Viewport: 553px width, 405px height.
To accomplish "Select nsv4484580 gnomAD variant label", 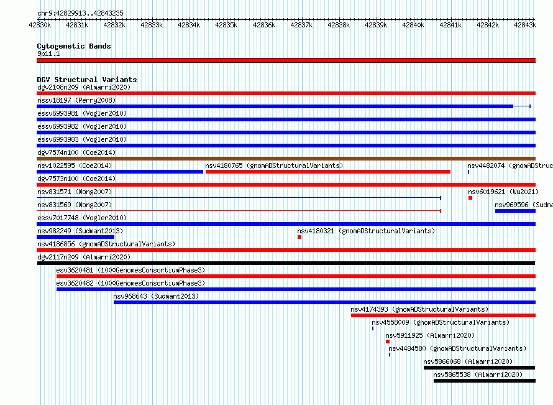I will pos(457,348).
